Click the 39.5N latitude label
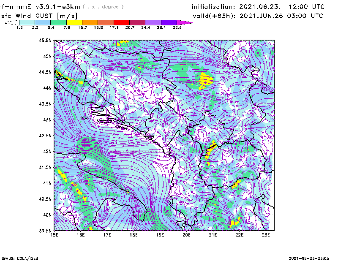338x261 pixels. point(45,231)
